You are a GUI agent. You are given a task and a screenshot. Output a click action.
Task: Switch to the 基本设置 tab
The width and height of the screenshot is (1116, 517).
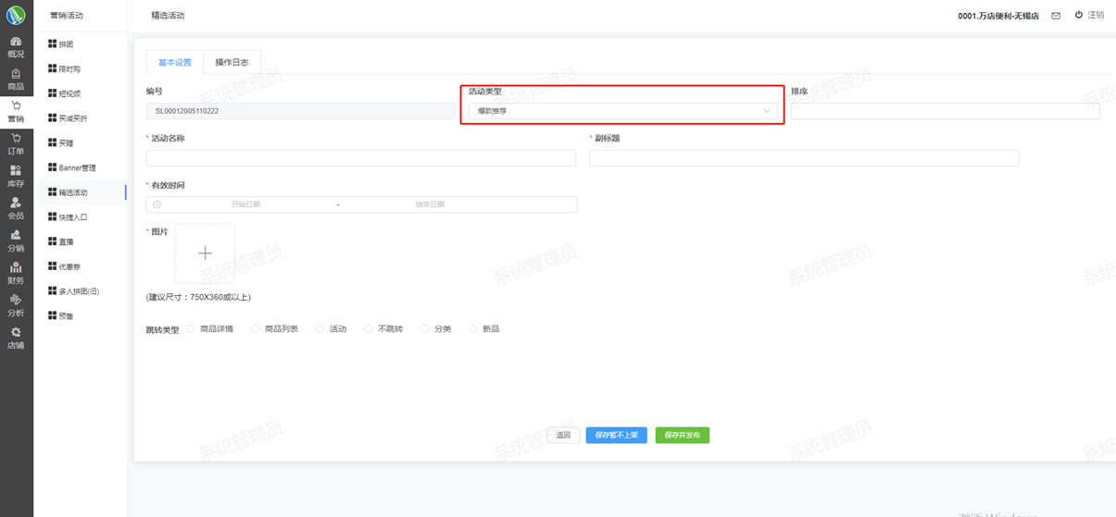click(x=175, y=62)
